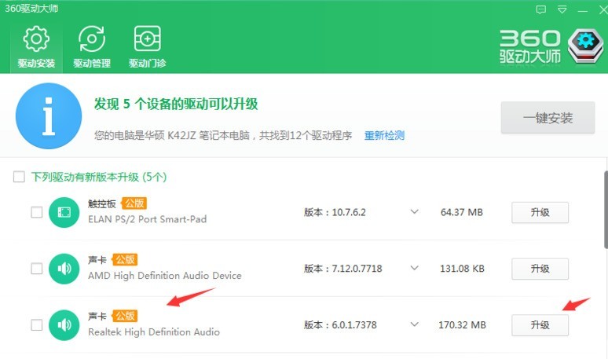Image resolution: width=608 pixels, height=359 pixels.
Task: Tick the AMD High Definition Audio checkbox
Action: point(36,269)
